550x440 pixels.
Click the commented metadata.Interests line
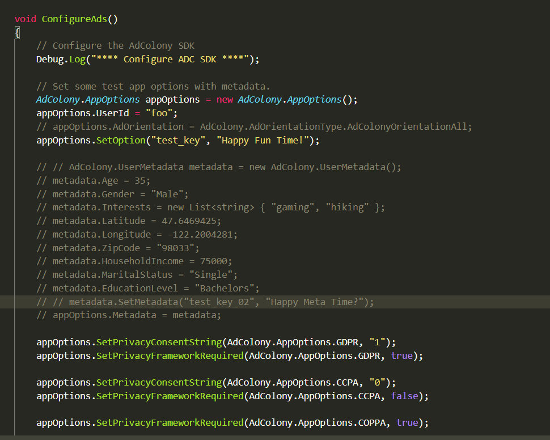pos(211,208)
